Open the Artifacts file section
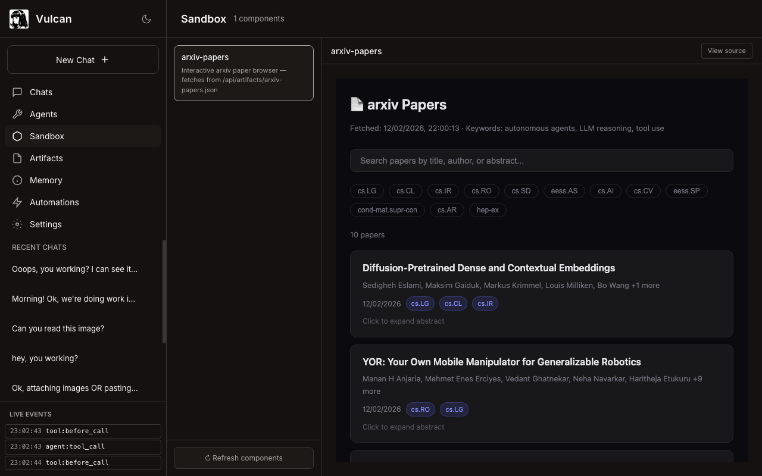The width and height of the screenshot is (762, 476). click(46, 158)
